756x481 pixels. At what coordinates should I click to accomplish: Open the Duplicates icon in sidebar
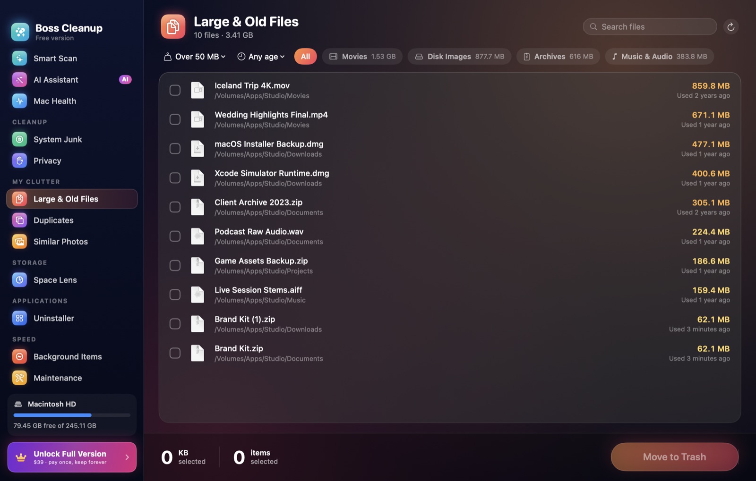pos(19,220)
